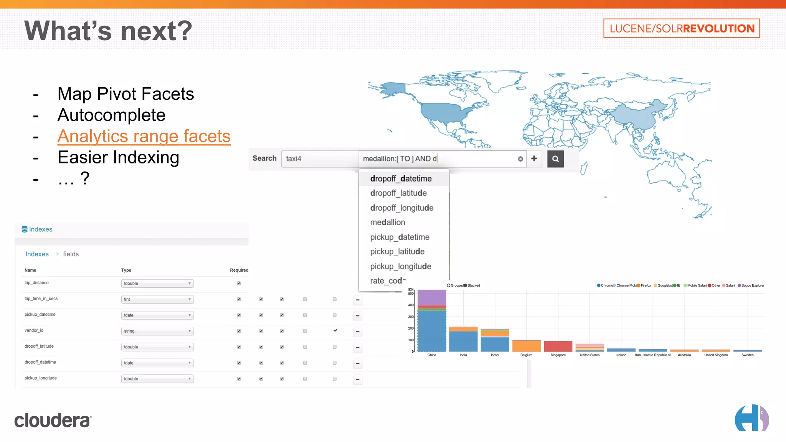Screen dimensions: 786x442
Task: Open the trip_time_in_secs tint type dropdown
Action: click(157, 299)
